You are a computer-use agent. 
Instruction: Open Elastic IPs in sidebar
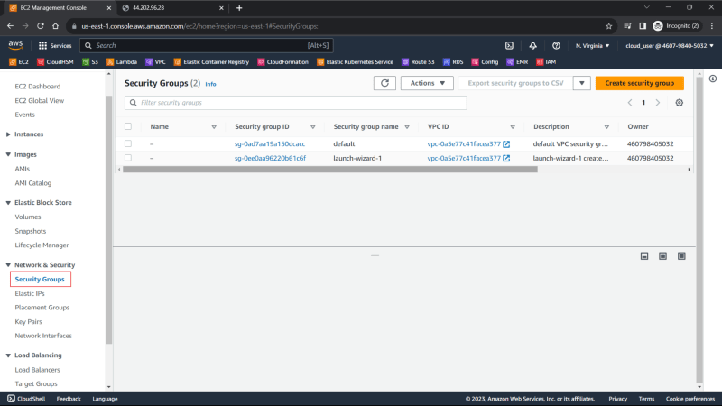coord(30,294)
